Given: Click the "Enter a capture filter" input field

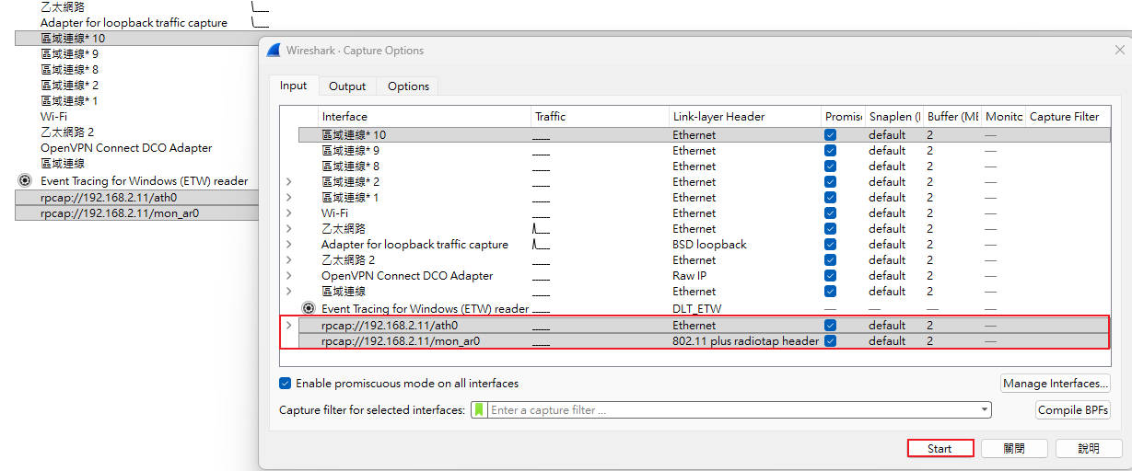Looking at the screenshot, I should tap(732, 410).
